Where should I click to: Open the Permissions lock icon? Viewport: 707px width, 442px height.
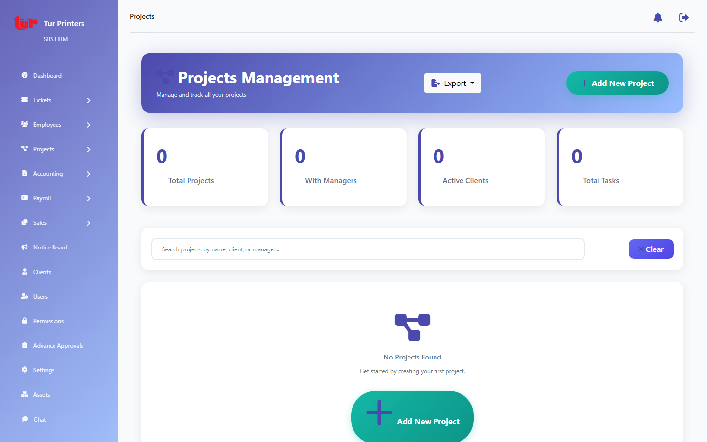click(x=25, y=321)
